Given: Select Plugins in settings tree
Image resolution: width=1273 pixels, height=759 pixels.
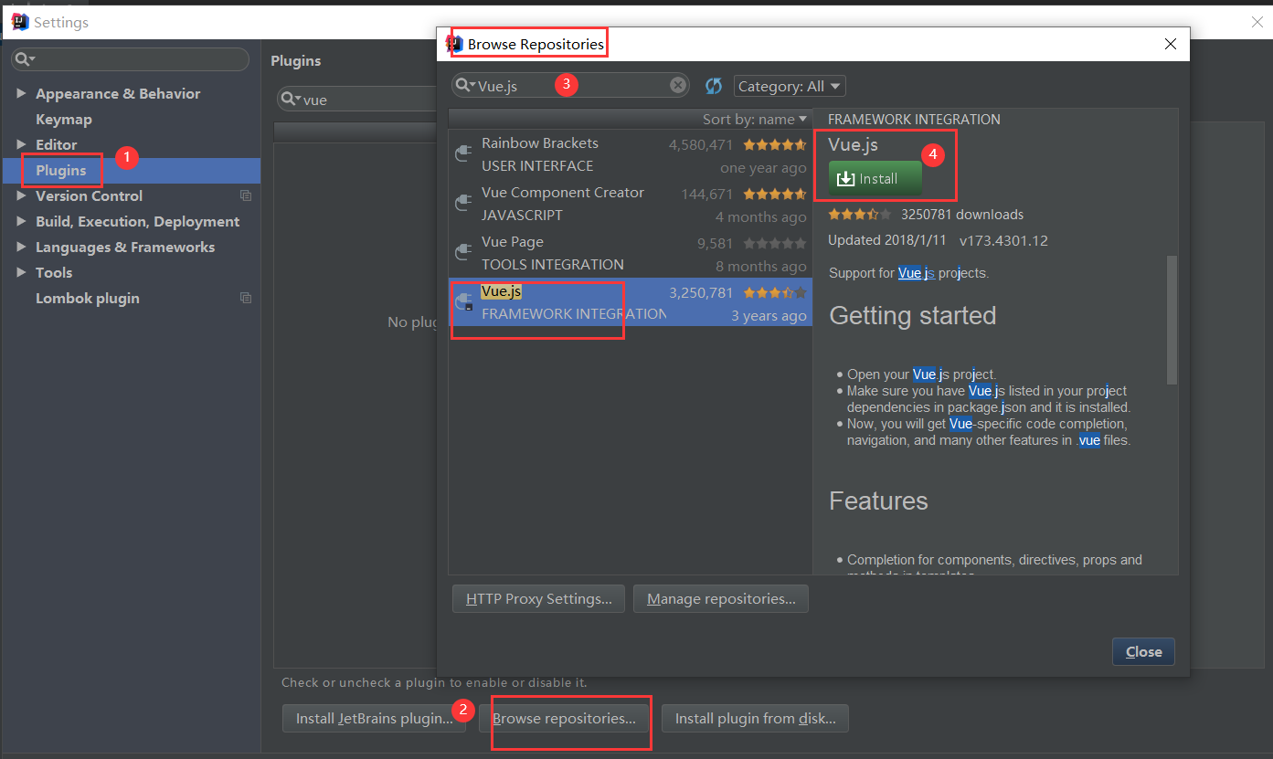Looking at the screenshot, I should tap(61, 170).
